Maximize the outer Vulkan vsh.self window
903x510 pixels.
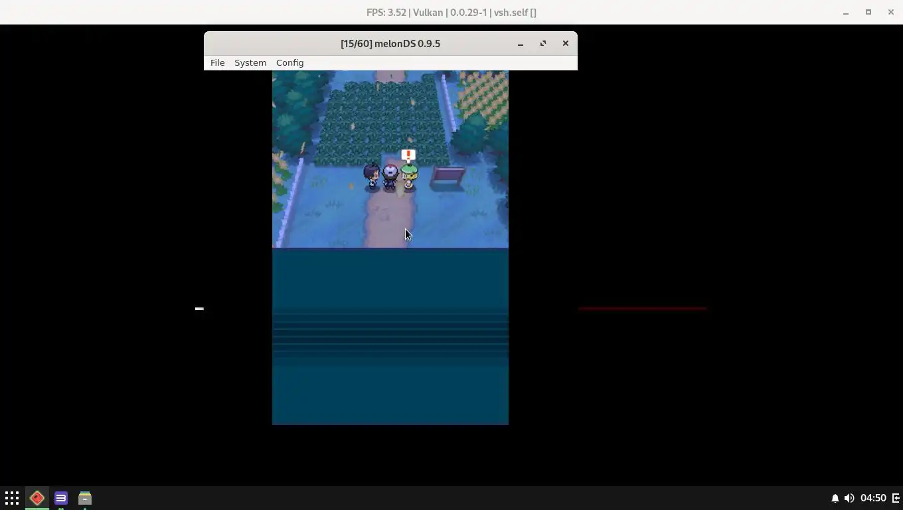[868, 12]
